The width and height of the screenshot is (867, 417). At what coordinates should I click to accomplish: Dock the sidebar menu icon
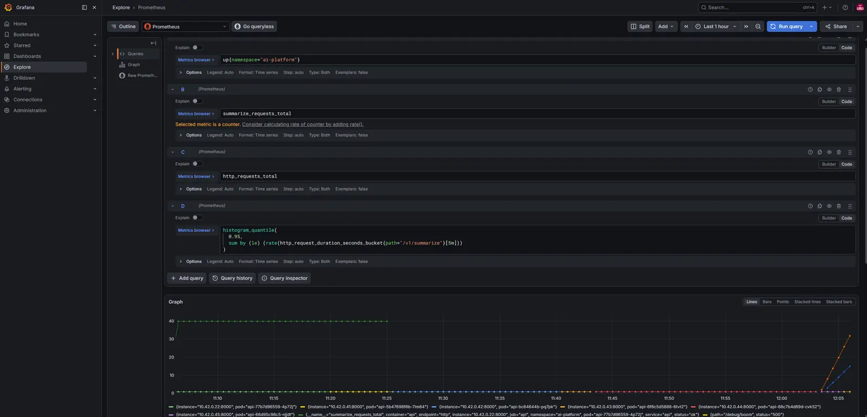pos(84,8)
